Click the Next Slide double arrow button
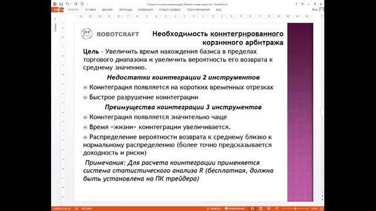 pyautogui.click(x=323, y=199)
